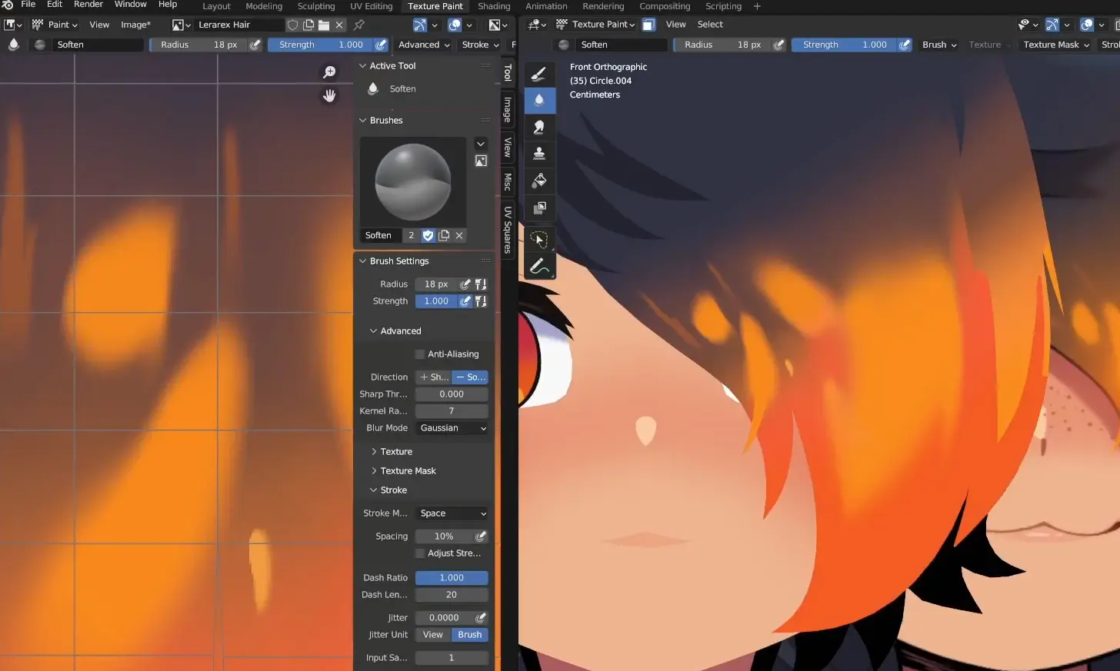Select the Fill bucket tool
Screen dimensions: 1120x671
pyautogui.click(x=539, y=180)
